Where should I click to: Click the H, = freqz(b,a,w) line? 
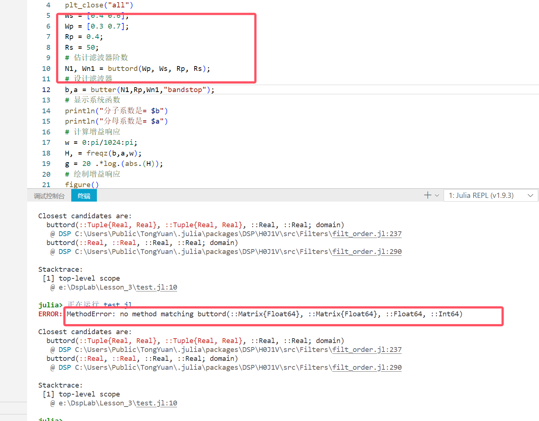pyautogui.click(x=103, y=153)
